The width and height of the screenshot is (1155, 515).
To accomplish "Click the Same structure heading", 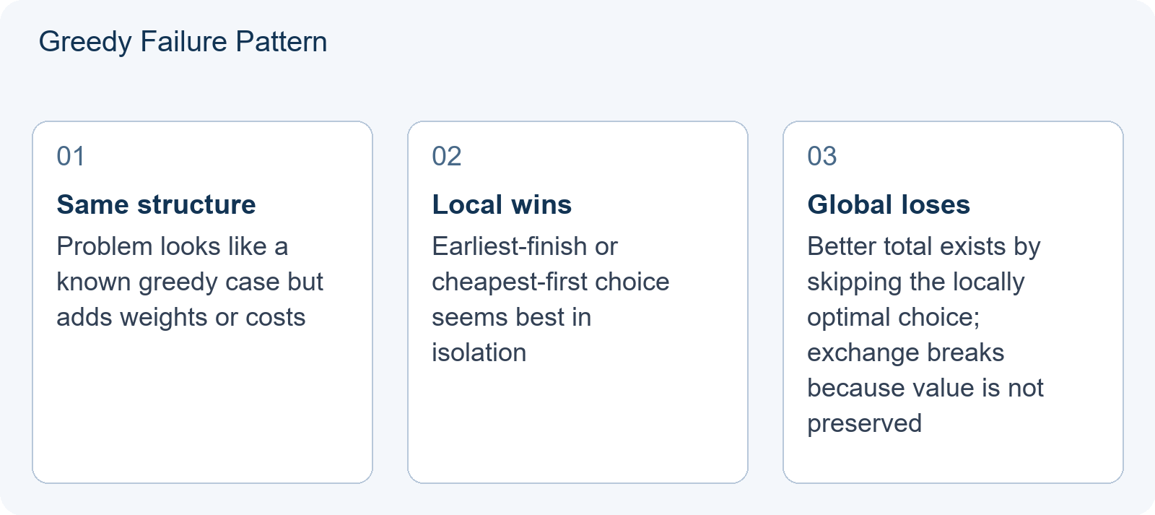I will [156, 204].
